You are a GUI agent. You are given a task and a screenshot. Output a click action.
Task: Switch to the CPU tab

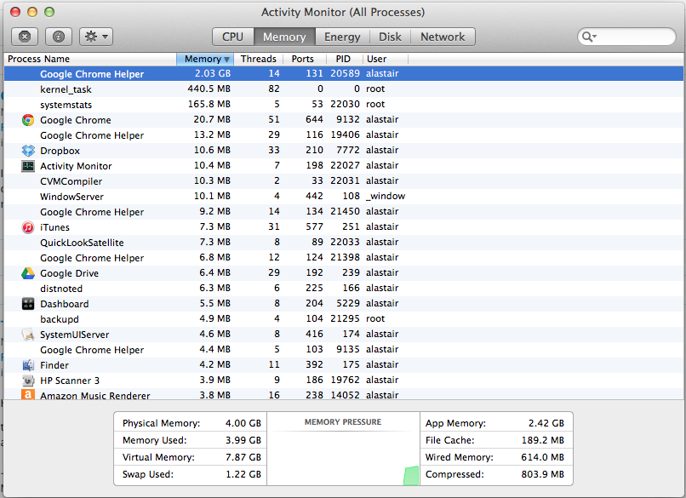(232, 37)
